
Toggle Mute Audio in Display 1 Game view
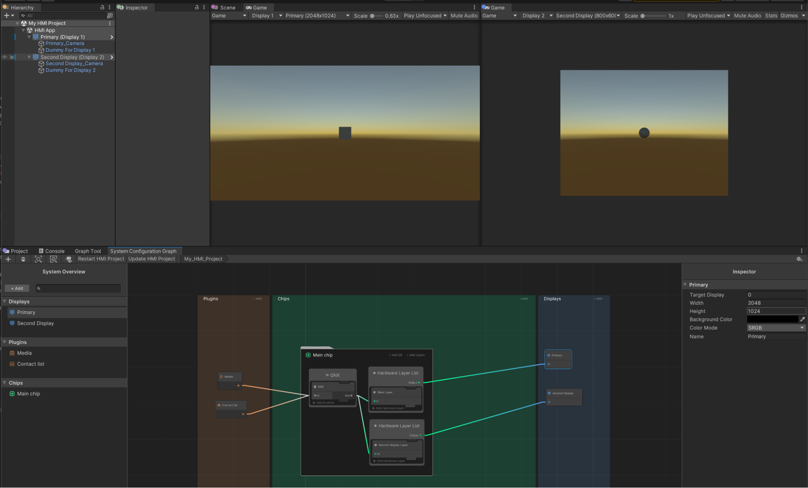464,16
